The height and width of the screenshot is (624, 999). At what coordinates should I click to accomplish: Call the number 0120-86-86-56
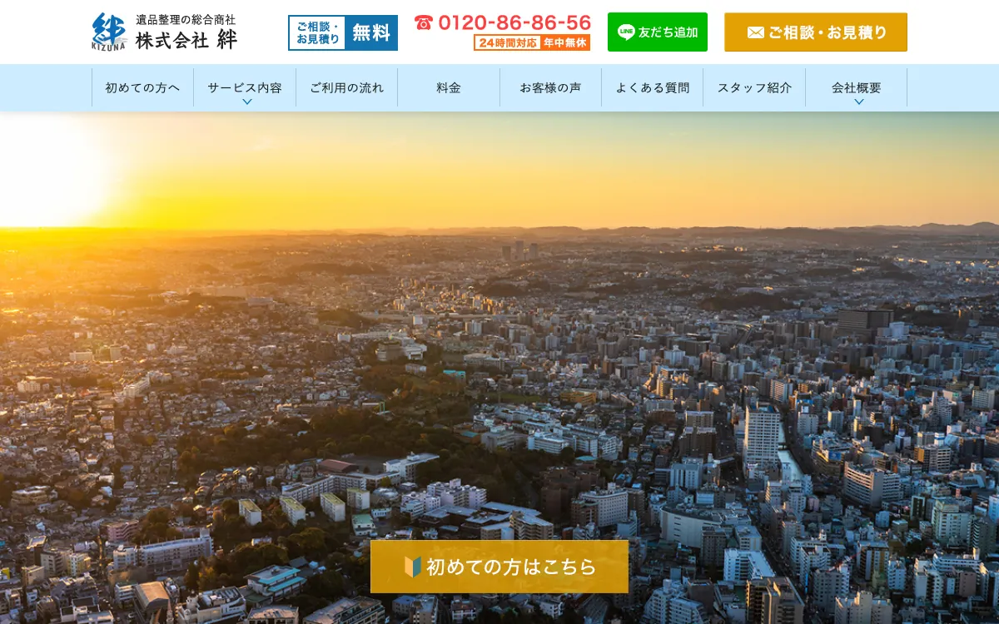tap(514, 23)
